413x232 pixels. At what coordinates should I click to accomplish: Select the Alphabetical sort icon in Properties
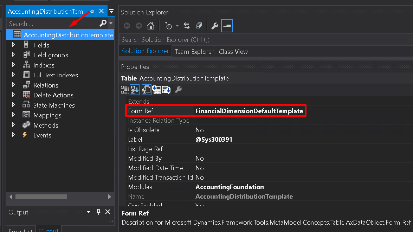pyautogui.click(x=135, y=89)
